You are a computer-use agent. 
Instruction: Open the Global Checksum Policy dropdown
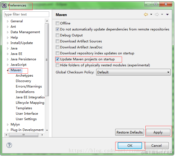[x=134, y=72]
